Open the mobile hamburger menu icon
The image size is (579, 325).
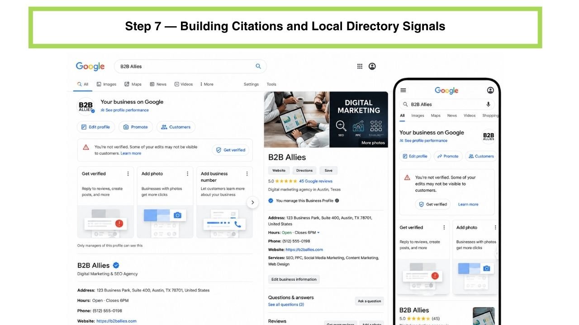click(403, 90)
